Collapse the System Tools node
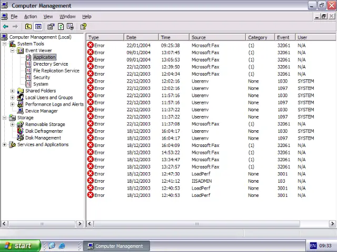This screenshot has height=252, width=337. pyautogui.click(x=4, y=44)
